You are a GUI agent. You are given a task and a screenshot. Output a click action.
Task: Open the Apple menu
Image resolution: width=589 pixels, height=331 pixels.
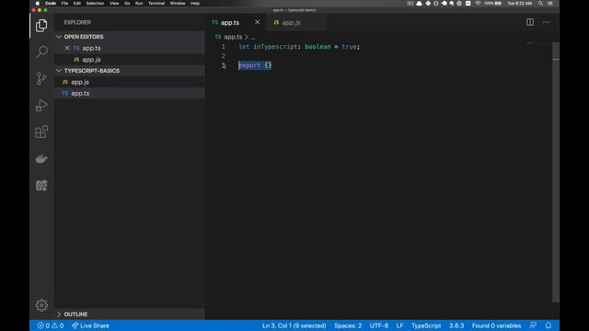point(37,3)
